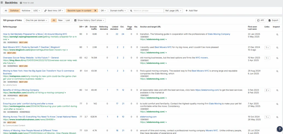Export the backlinks list
283x134 pixels.
pos(273,20)
